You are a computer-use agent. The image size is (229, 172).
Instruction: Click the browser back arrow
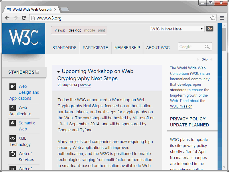coord(7,18)
